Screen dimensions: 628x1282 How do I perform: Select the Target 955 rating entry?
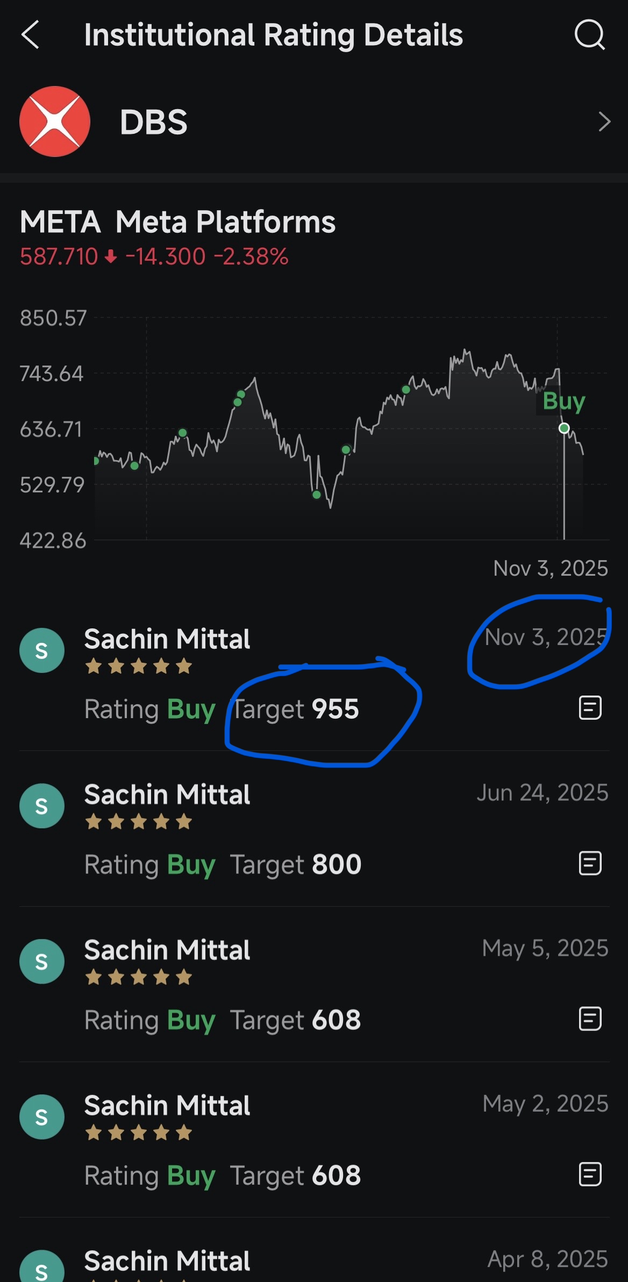(x=295, y=709)
